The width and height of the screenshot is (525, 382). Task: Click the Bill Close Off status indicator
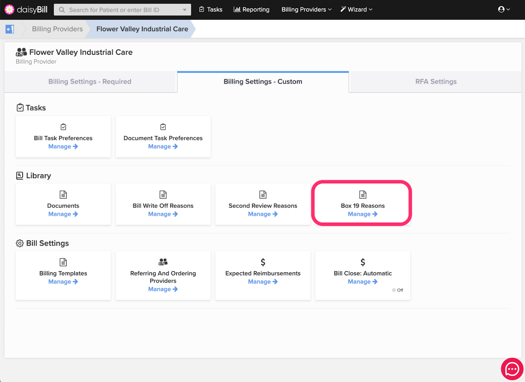(398, 290)
